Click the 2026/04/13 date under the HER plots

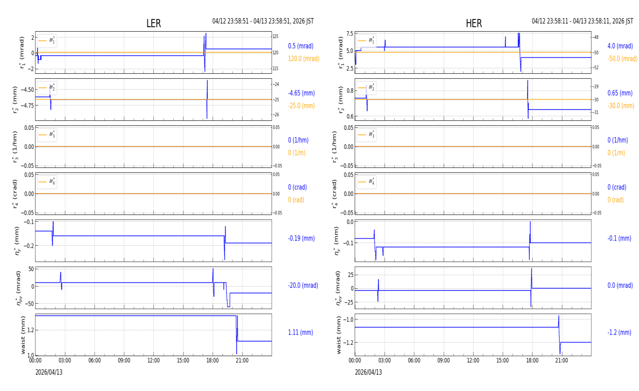point(368,372)
